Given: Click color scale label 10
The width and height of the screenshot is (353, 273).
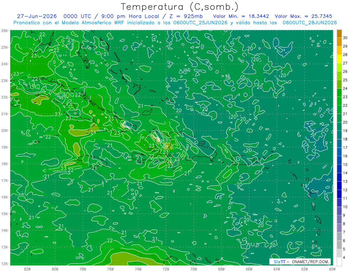Looking at the screenshot, I should click(345, 207).
